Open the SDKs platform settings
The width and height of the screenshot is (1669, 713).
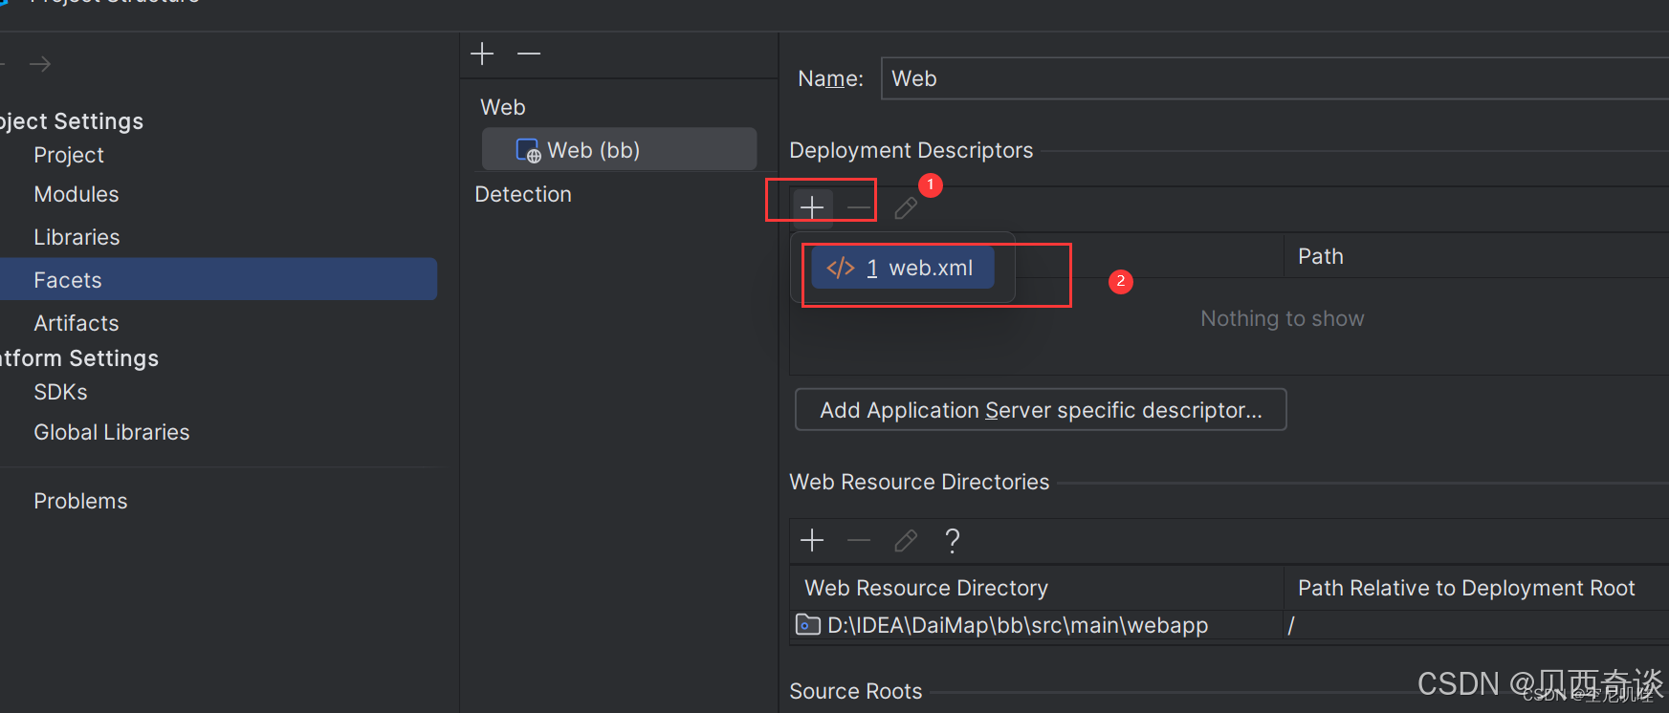60,392
